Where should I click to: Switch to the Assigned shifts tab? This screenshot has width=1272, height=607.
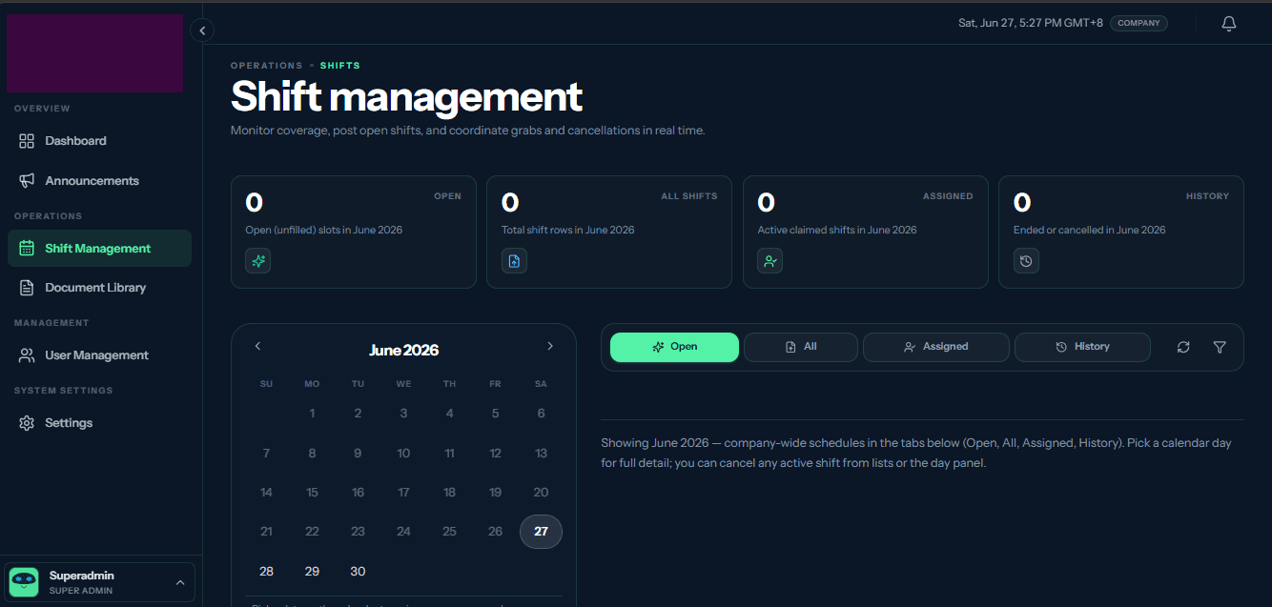936,347
